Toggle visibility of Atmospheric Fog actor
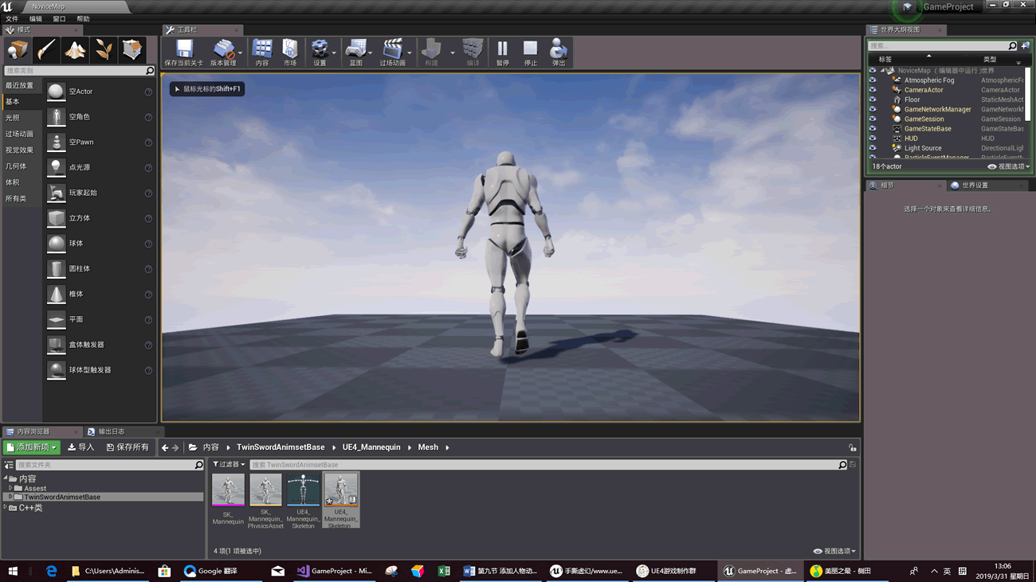 [x=873, y=80]
